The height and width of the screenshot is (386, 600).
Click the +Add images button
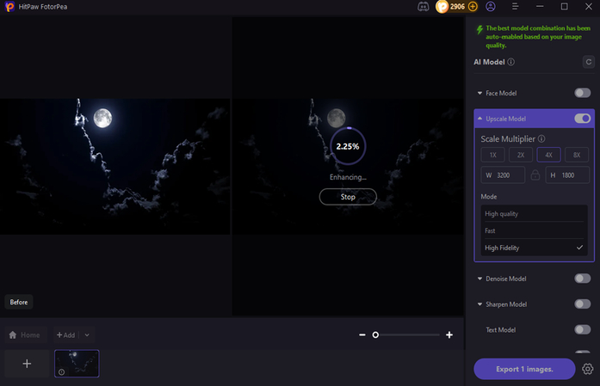[65, 335]
